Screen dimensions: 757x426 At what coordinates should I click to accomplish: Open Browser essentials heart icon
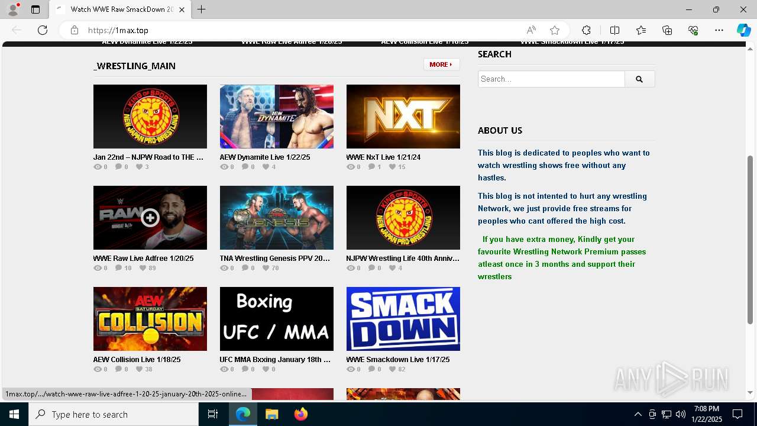693,30
